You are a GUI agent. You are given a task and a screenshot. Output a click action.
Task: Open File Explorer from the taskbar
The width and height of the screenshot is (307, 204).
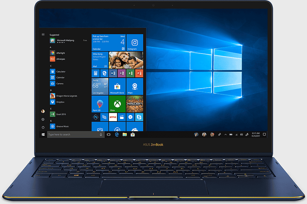click(x=125, y=135)
